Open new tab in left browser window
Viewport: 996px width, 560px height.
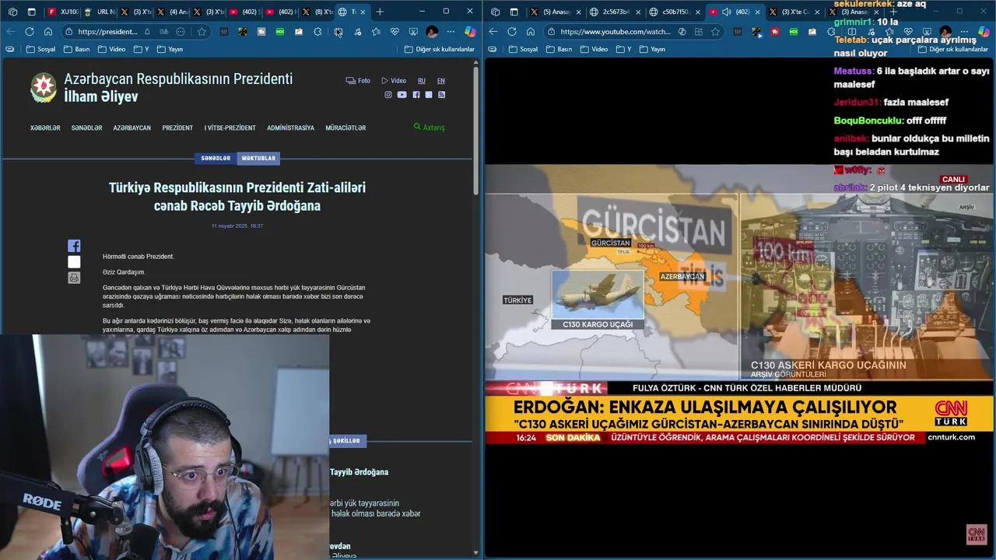[x=380, y=12]
